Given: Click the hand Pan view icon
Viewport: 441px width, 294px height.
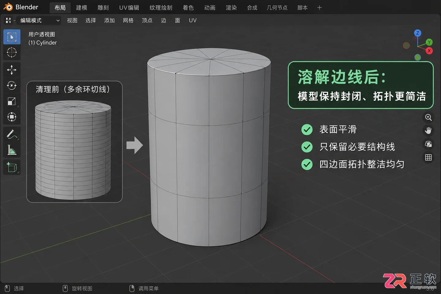Looking at the screenshot, I should tap(428, 131).
